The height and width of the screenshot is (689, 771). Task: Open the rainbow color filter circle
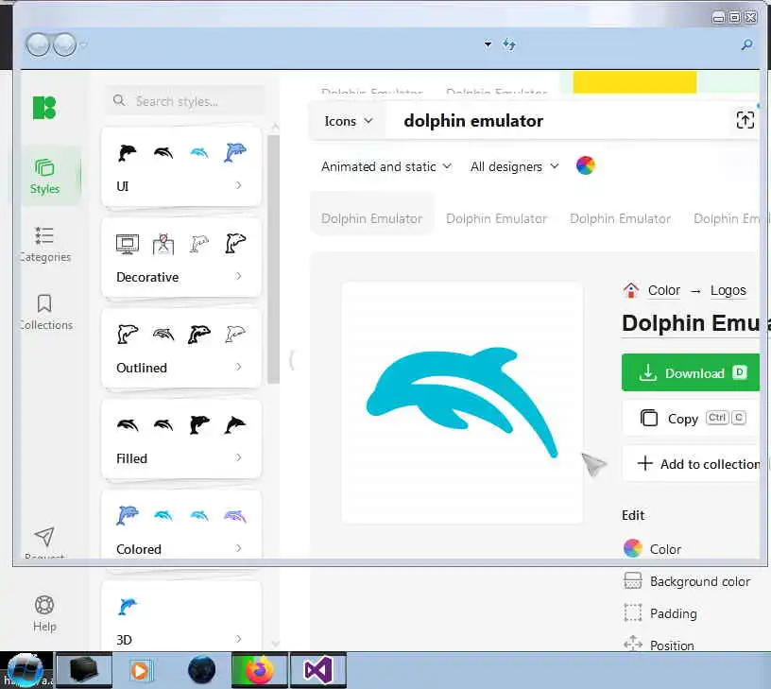coord(585,165)
